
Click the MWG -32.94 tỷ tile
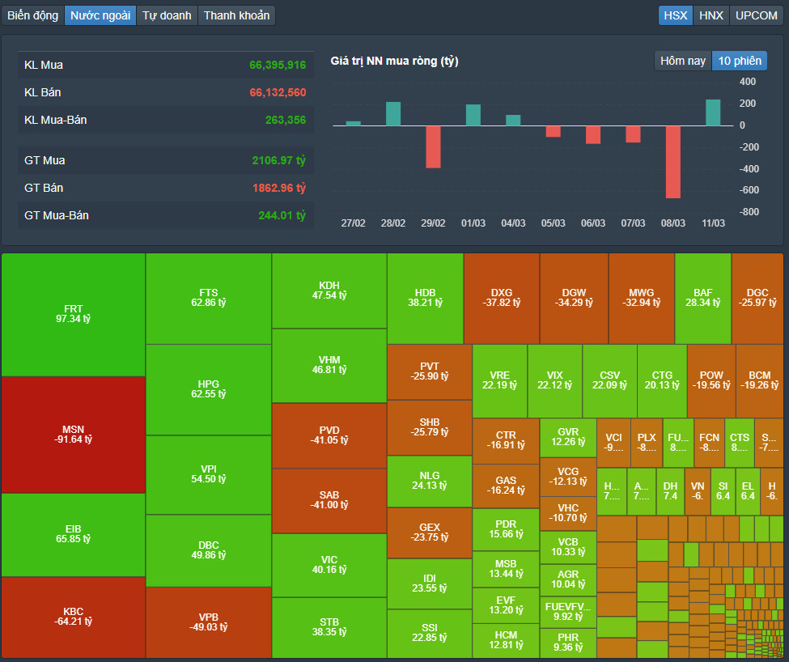point(642,299)
